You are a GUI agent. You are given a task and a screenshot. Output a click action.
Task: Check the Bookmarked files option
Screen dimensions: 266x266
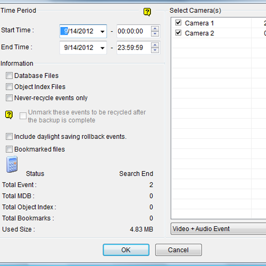[9, 149]
